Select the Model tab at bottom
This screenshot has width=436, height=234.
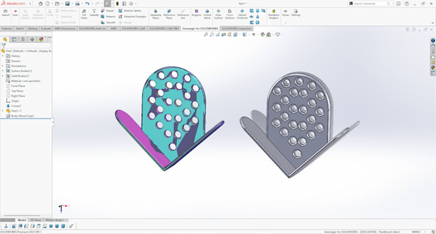click(22, 220)
